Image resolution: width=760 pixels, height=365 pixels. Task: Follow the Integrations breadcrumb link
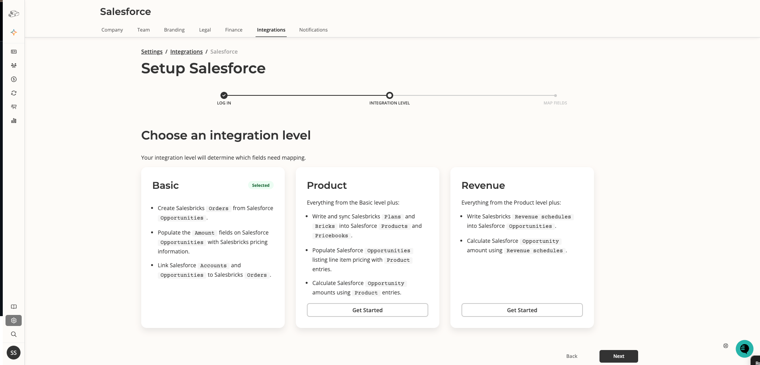pyautogui.click(x=187, y=52)
